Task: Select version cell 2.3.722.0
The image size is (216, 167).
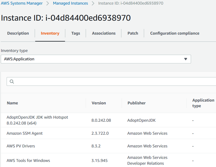Action: [x=100, y=133]
